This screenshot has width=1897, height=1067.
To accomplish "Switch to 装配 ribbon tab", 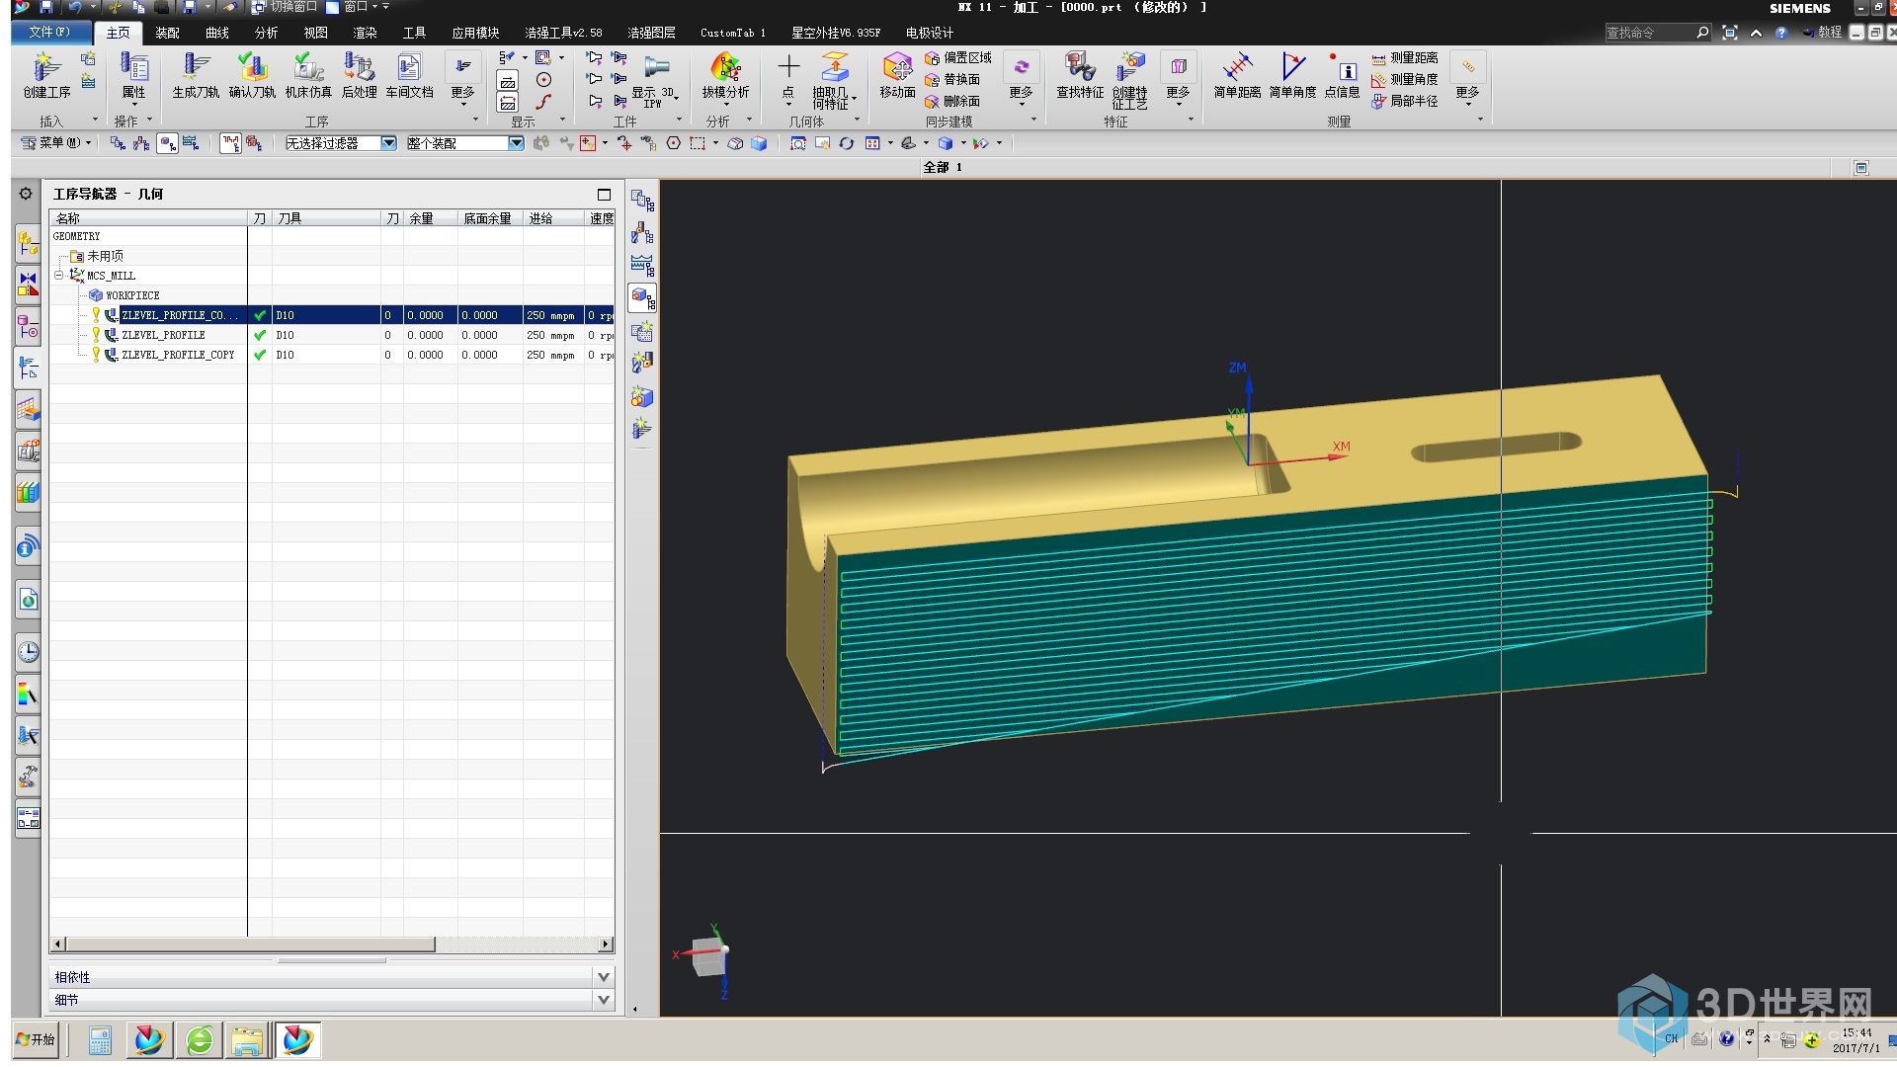I will point(167,33).
